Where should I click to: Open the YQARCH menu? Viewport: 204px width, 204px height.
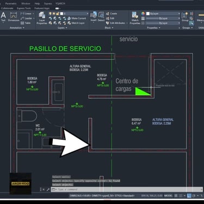[60, 3]
